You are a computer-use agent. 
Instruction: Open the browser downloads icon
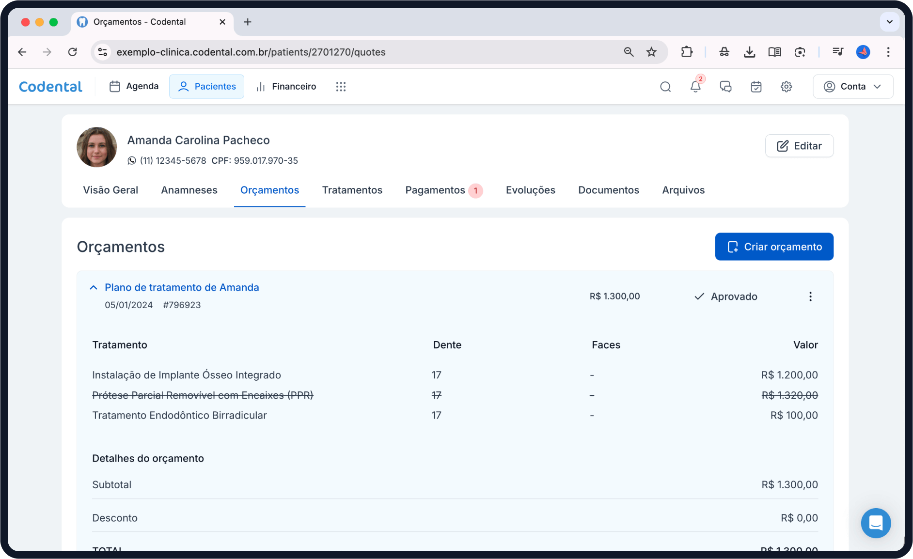[749, 52]
